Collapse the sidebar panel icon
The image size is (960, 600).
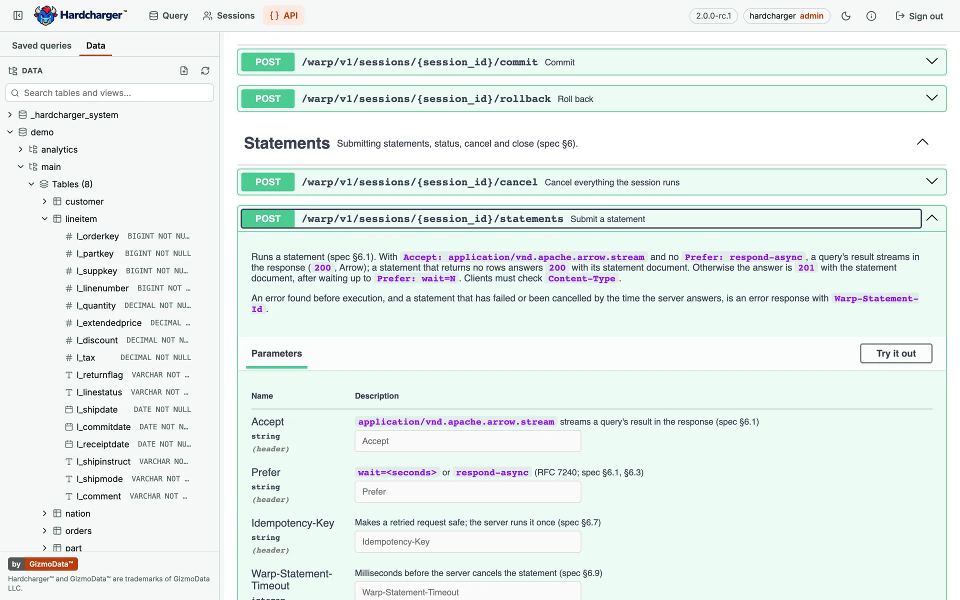(18, 15)
